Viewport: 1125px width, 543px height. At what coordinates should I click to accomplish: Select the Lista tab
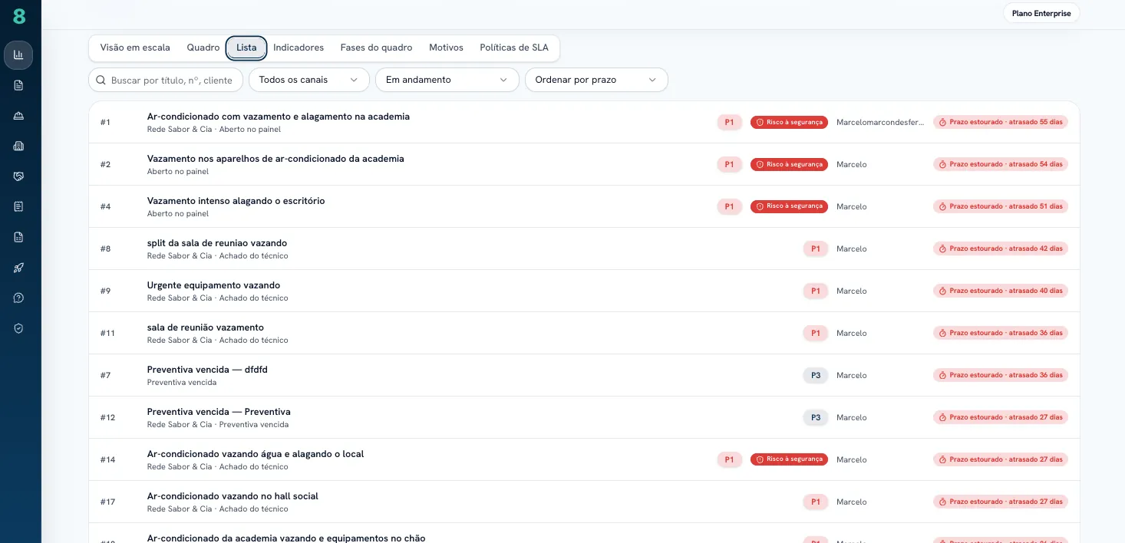pyautogui.click(x=246, y=48)
